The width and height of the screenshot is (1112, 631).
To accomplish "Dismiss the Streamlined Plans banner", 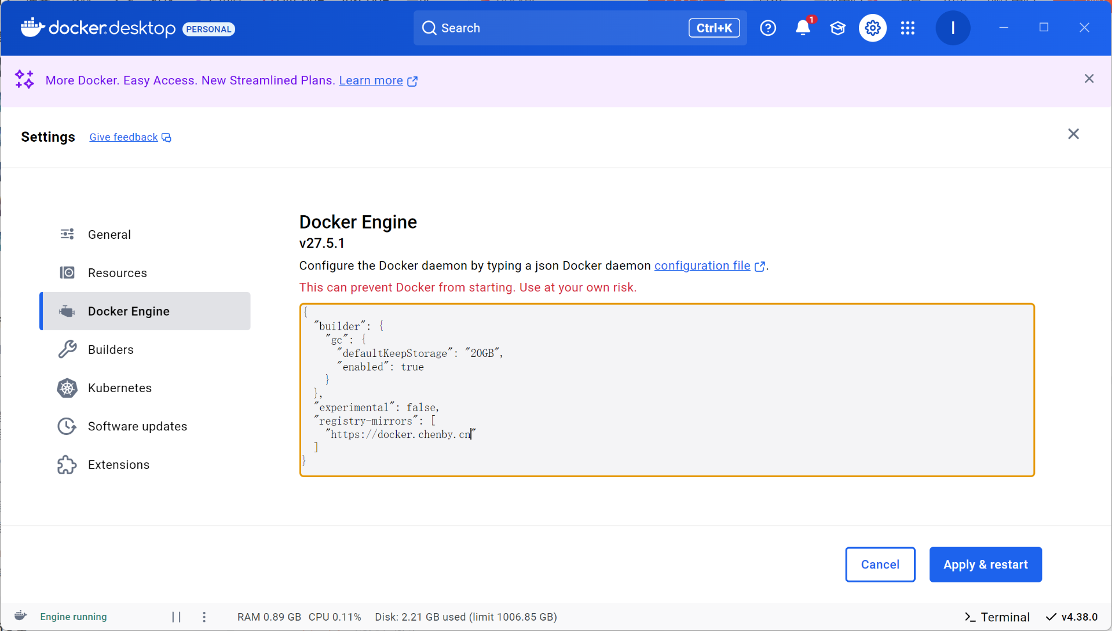I will (1089, 79).
